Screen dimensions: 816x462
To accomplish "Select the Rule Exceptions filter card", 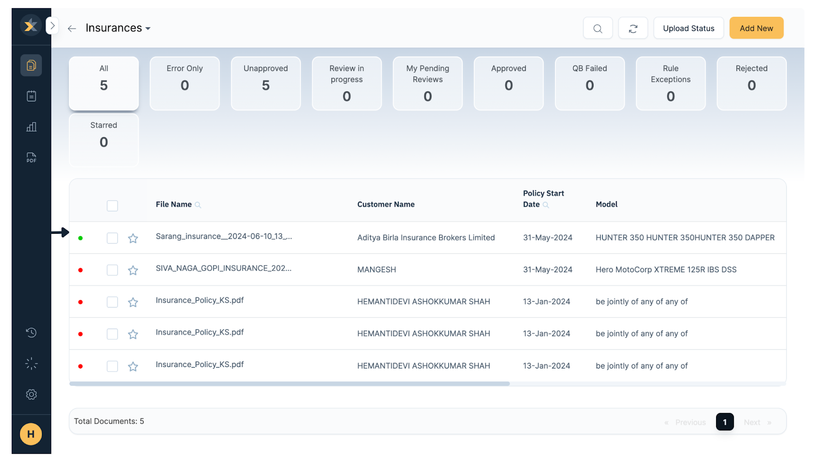I will tap(671, 83).
